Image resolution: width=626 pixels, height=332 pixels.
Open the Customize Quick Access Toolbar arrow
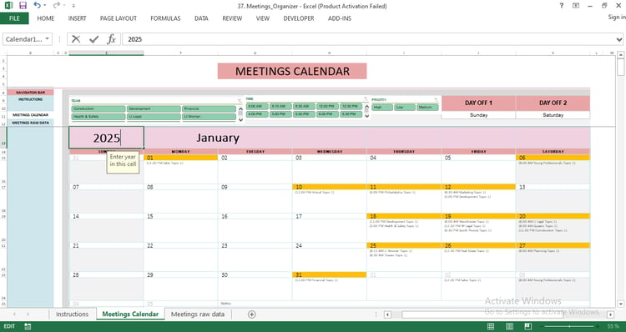click(73, 6)
